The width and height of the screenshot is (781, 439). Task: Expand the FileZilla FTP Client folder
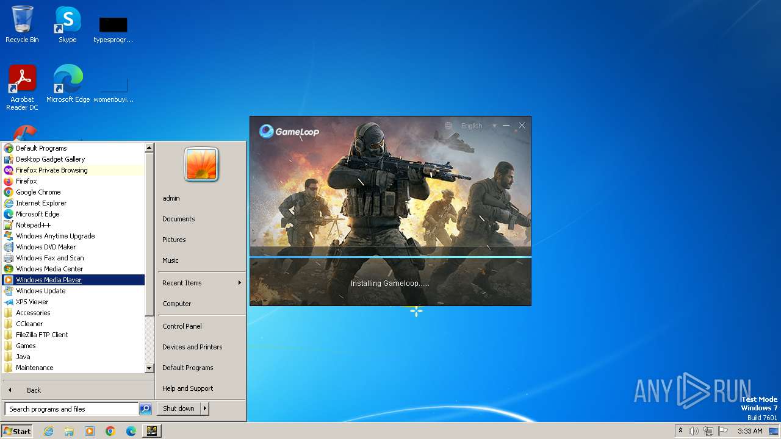73,335
